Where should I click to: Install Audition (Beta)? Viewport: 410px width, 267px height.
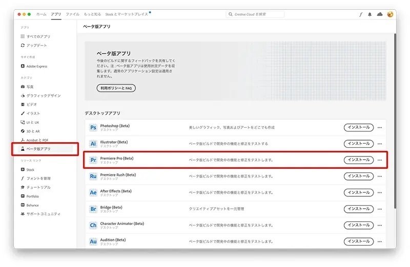pyautogui.click(x=358, y=241)
